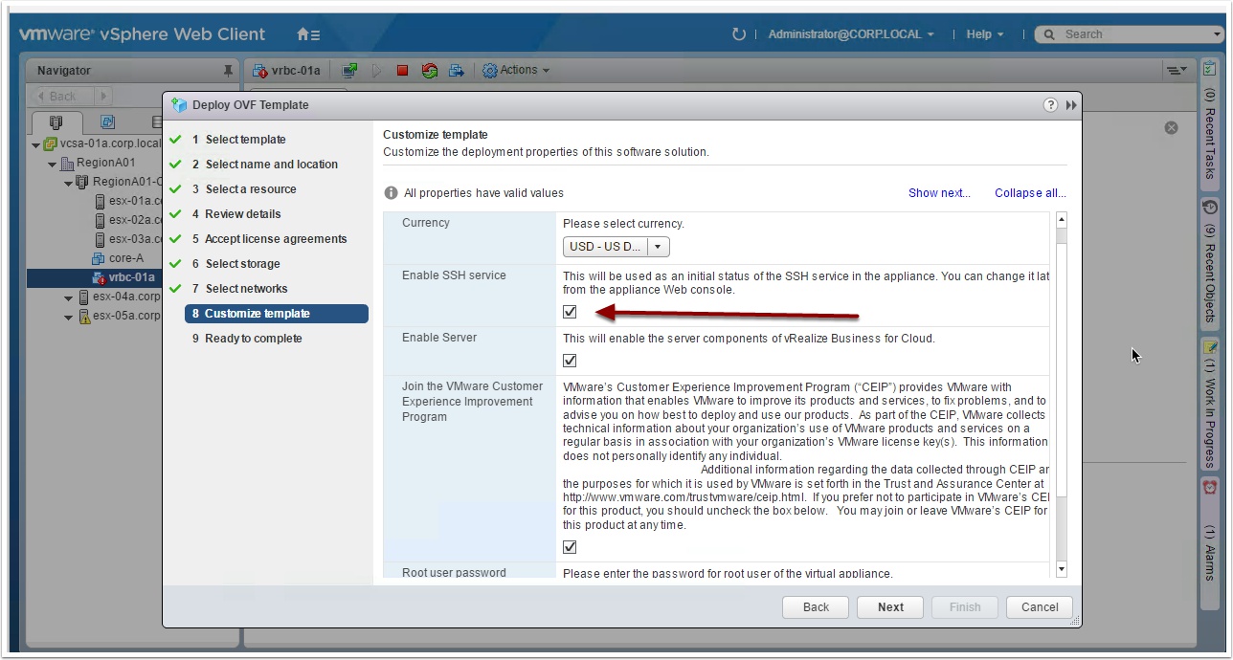The width and height of the screenshot is (1233, 660).
Task: Open the search box dropdown arrow
Action: click(1217, 34)
